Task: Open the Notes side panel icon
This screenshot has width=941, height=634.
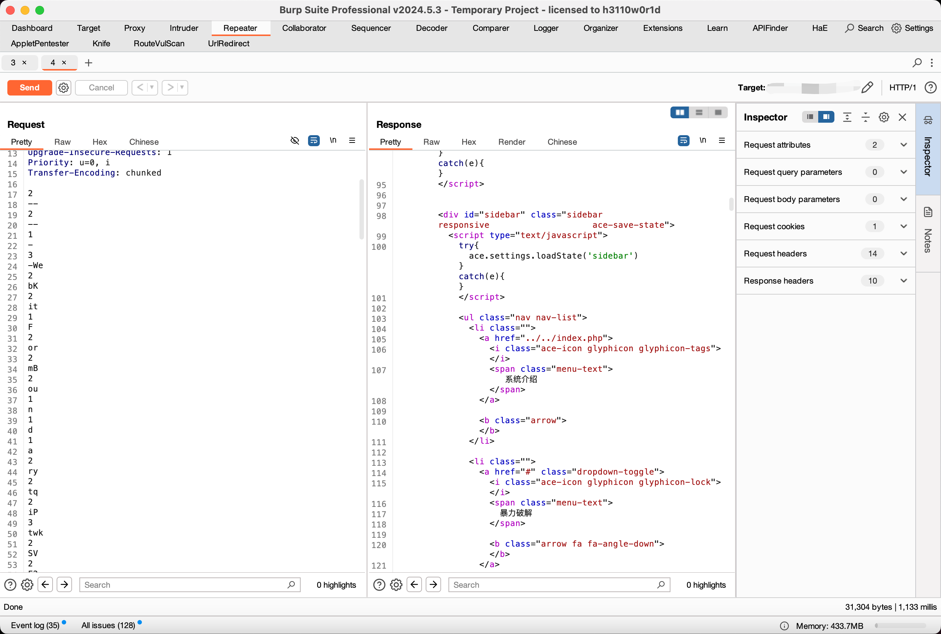Action: click(928, 212)
